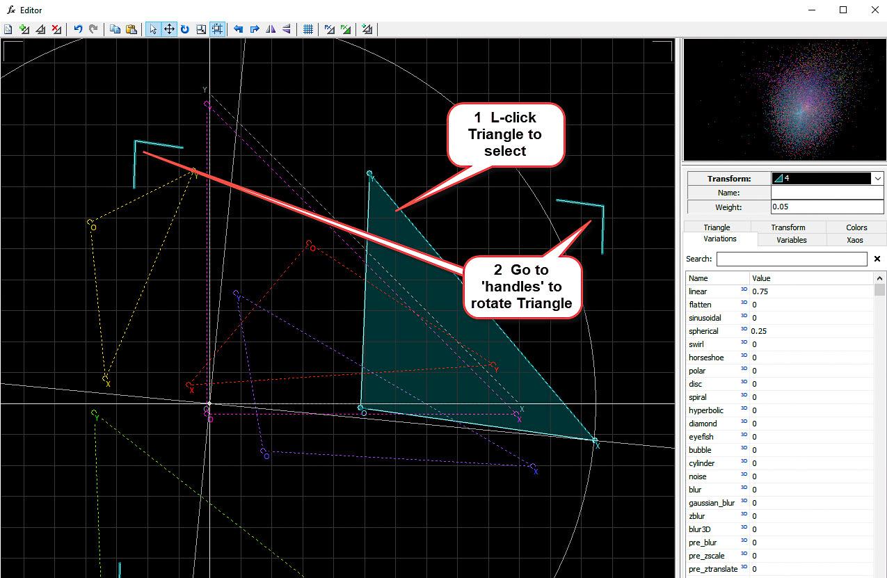Open the Variables tab
This screenshot has width=887, height=578.
pos(792,240)
